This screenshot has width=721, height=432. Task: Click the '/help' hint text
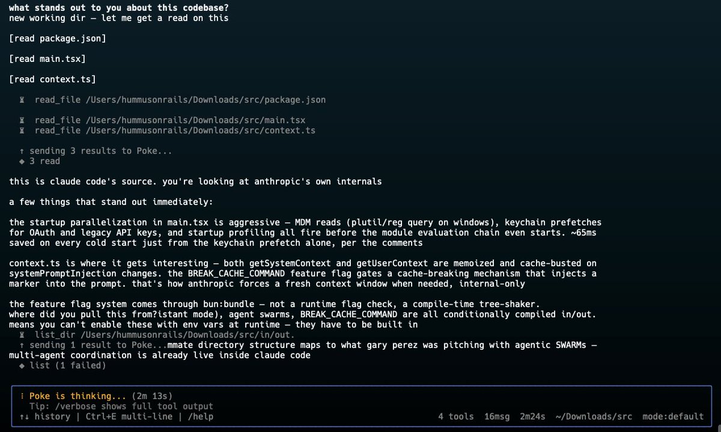click(x=201, y=416)
